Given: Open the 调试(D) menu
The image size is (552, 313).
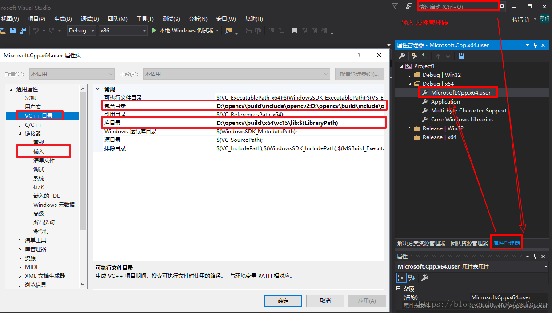Looking at the screenshot, I should coord(90,19).
